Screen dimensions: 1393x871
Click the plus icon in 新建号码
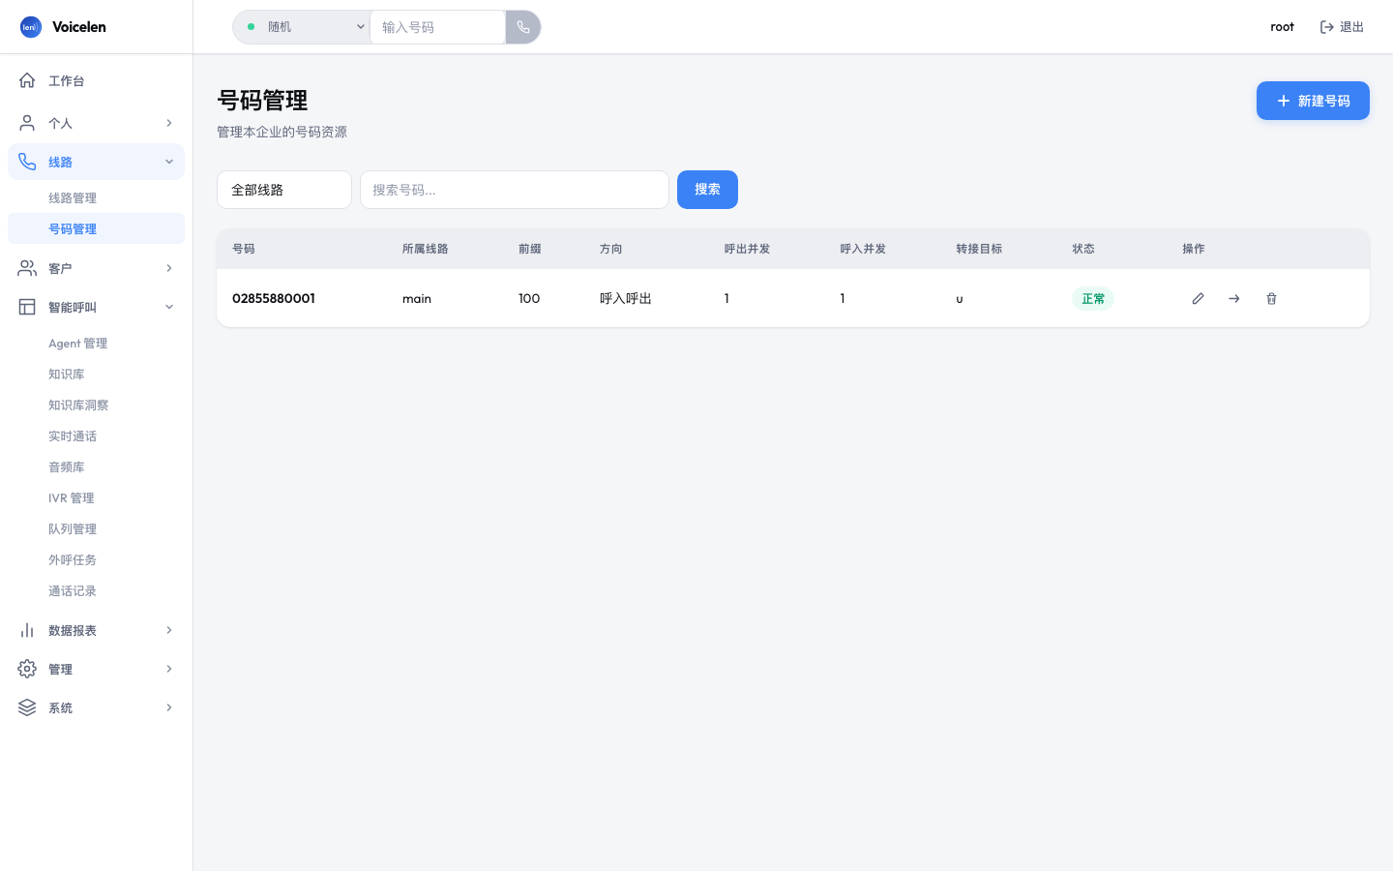[1284, 101]
